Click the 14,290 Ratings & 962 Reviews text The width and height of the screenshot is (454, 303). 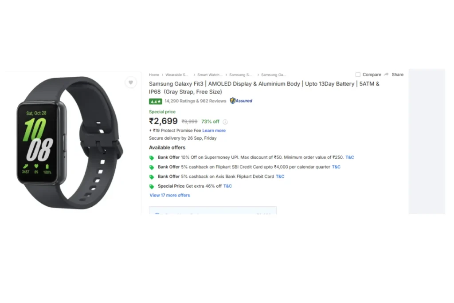click(196, 101)
